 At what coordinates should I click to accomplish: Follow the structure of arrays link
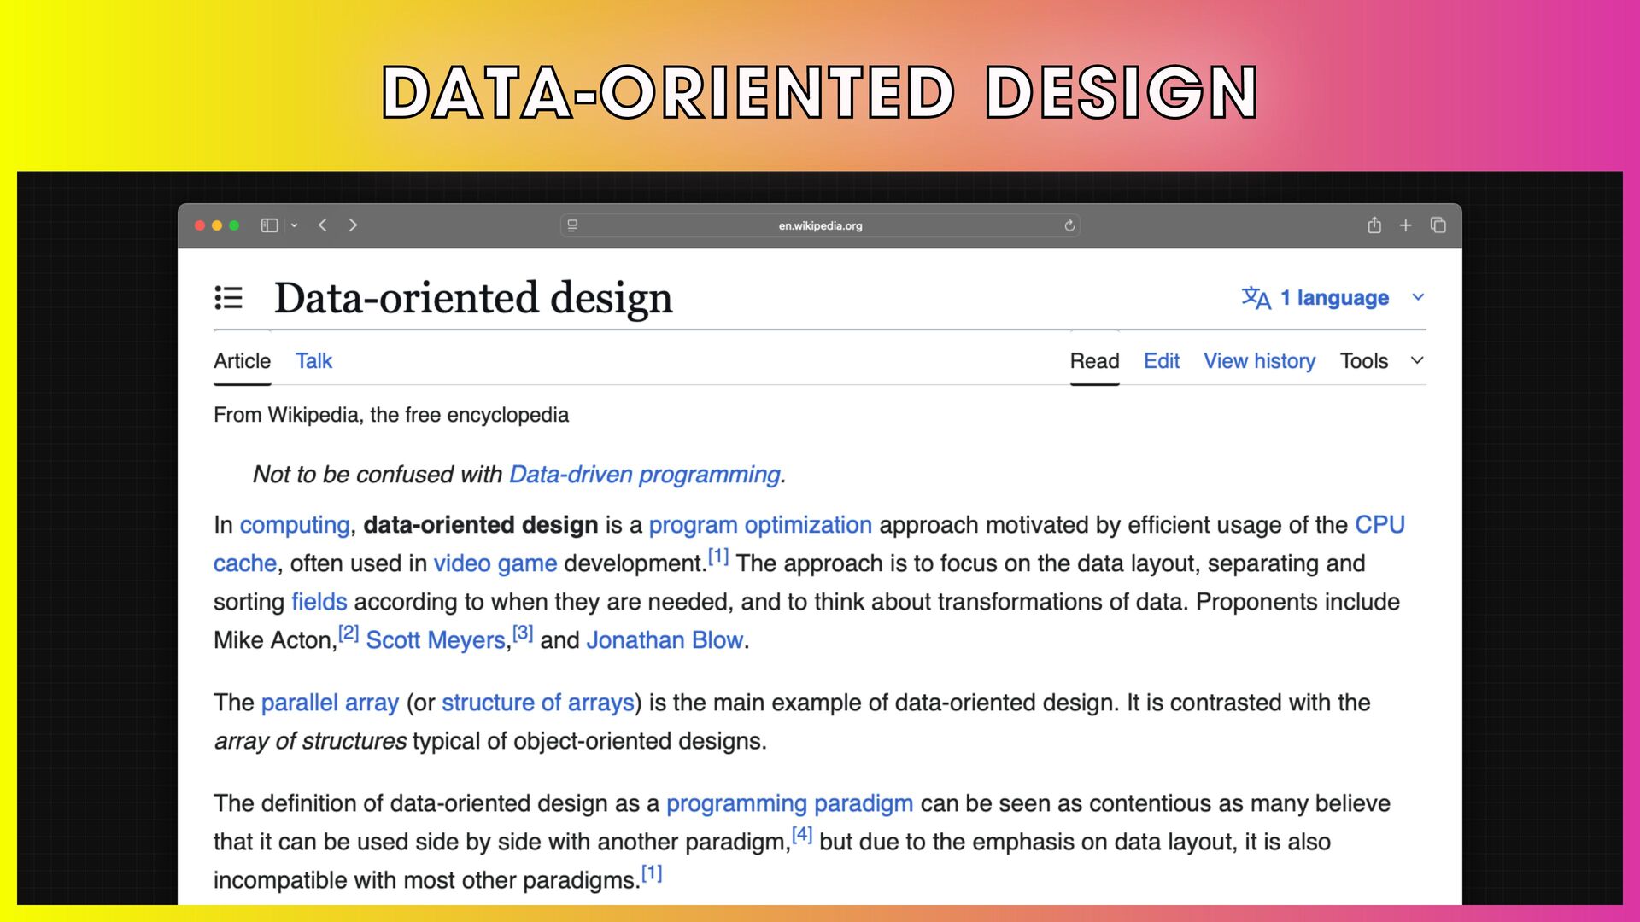pos(538,703)
